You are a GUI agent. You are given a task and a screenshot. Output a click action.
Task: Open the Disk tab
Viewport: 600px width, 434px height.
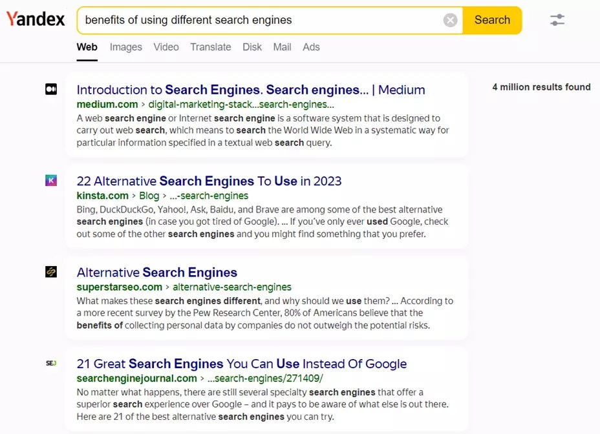[x=252, y=47]
